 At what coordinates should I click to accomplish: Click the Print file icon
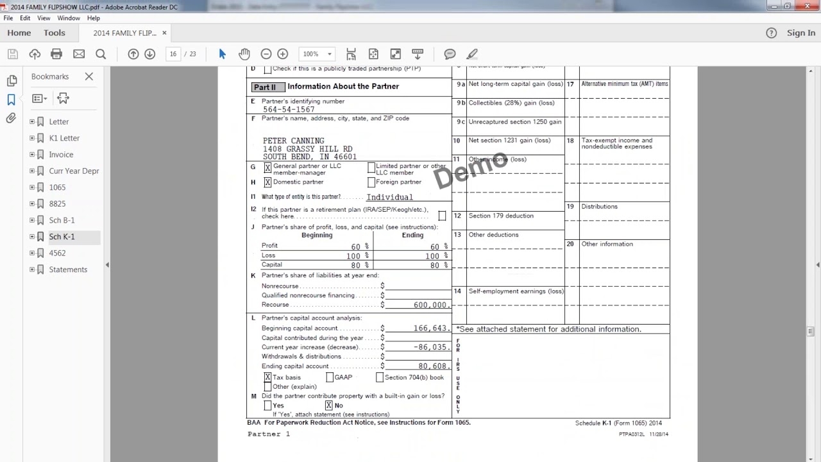pos(56,54)
